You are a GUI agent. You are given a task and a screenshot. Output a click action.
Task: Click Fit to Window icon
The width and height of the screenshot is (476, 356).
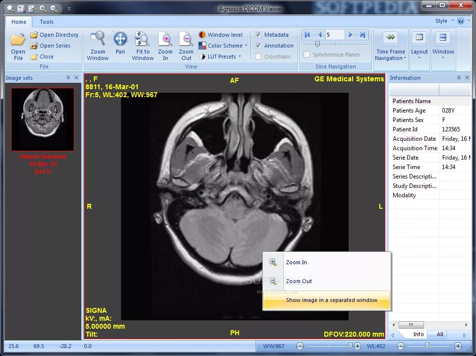pyautogui.click(x=142, y=39)
